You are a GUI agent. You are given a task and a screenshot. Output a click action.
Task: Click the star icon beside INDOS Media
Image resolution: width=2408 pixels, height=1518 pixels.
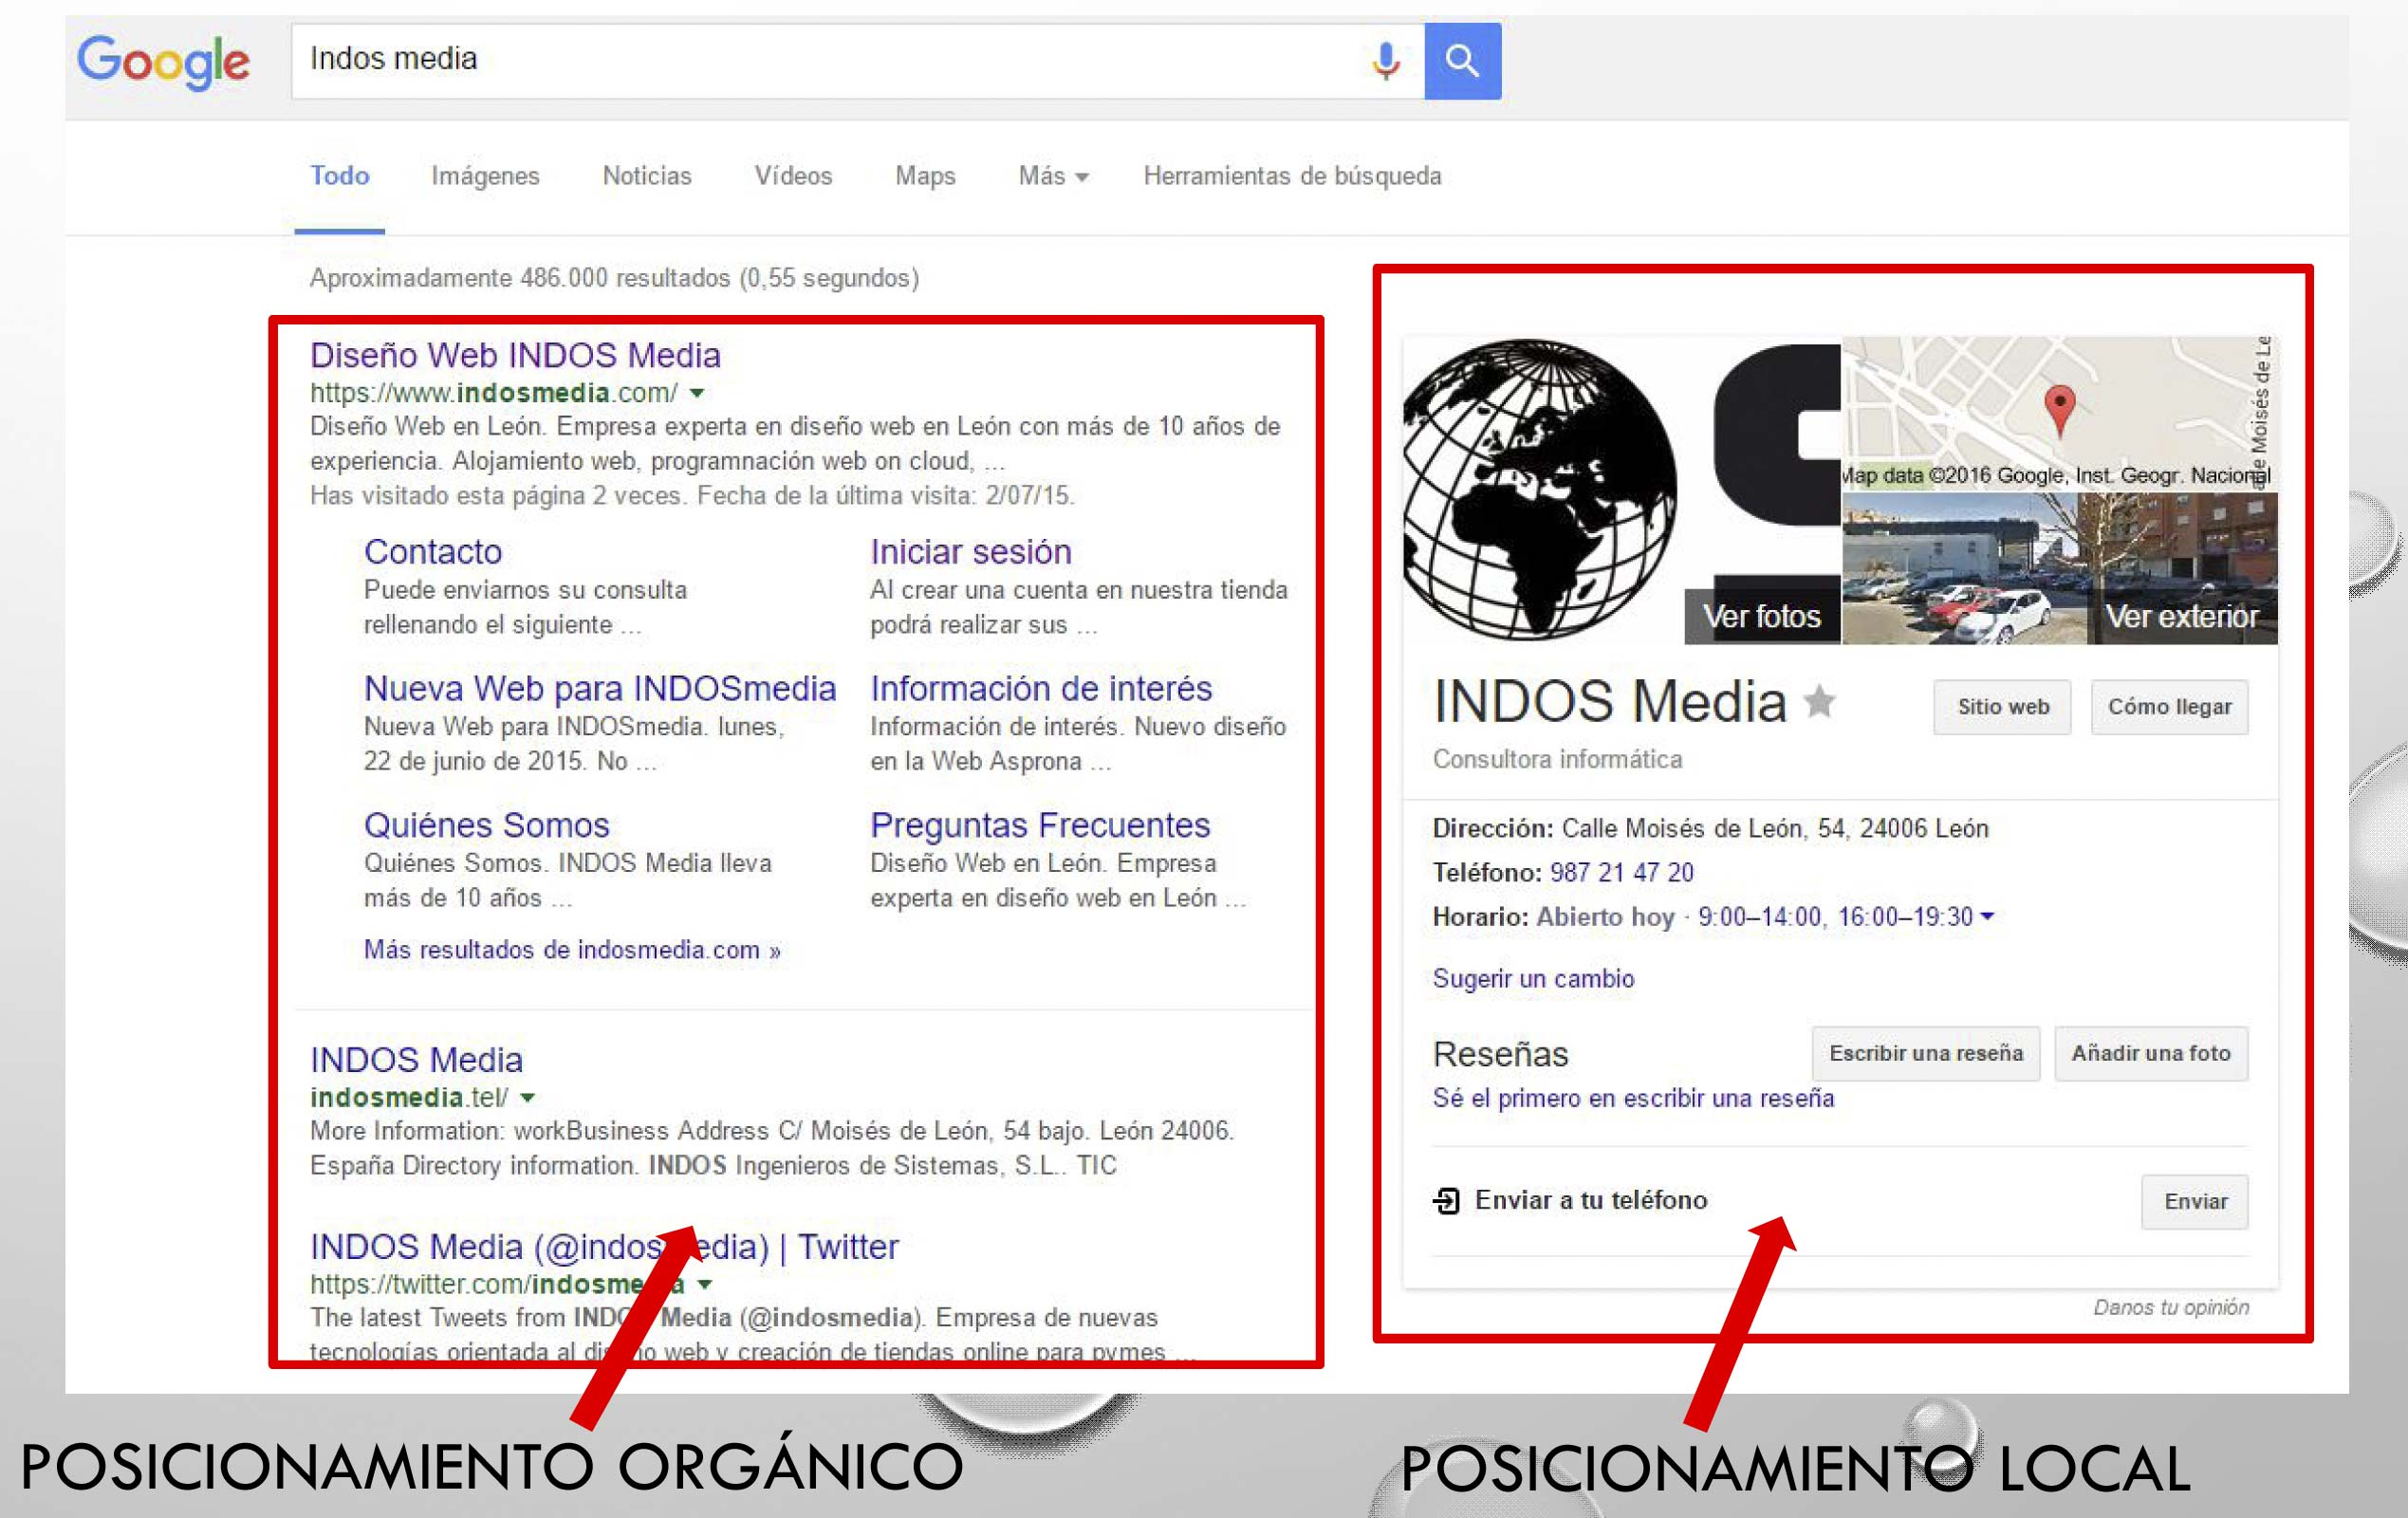point(1819,701)
